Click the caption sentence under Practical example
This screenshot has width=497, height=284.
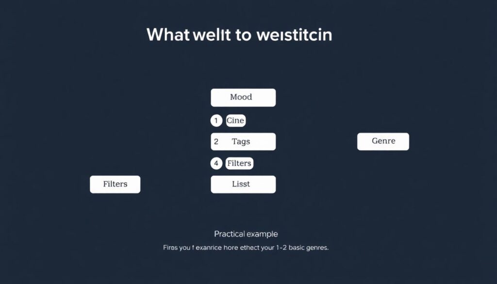coord(246,248)
